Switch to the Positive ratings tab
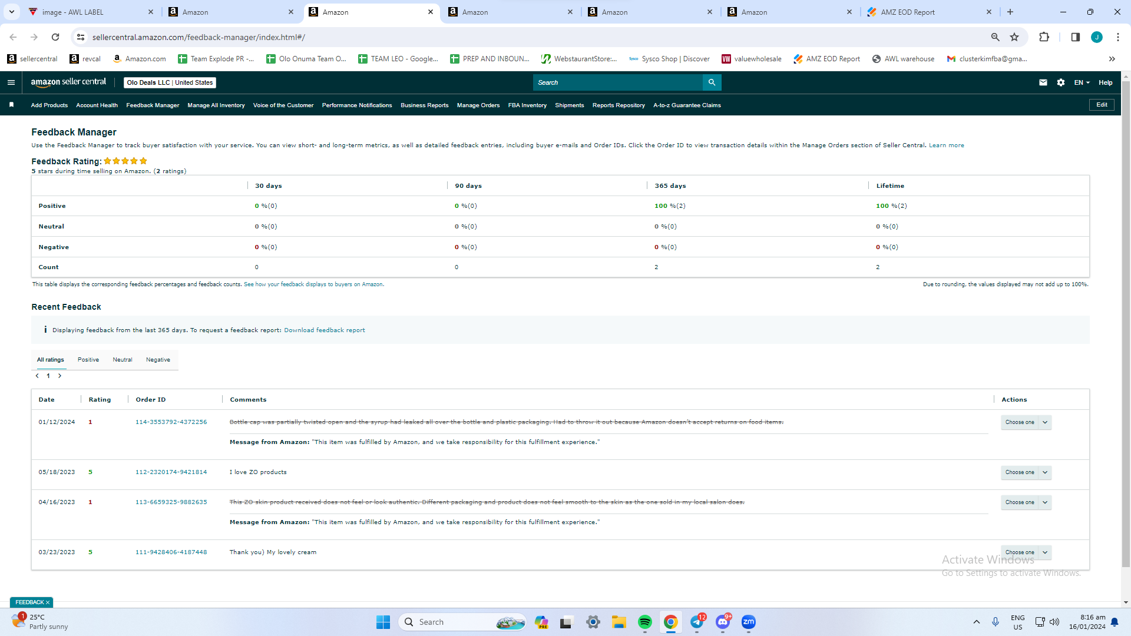Screen dimensions: 1131x636 coord(88,360)
